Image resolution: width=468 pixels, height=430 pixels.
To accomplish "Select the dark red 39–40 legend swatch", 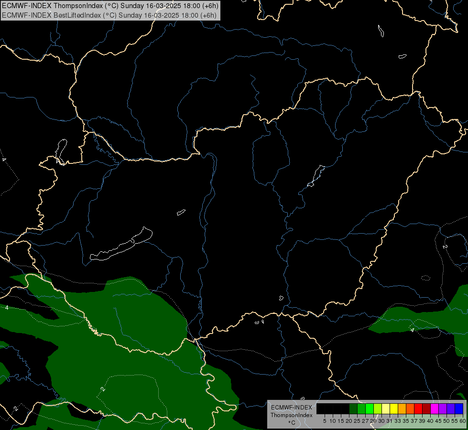I will click(x=426, y=408).
